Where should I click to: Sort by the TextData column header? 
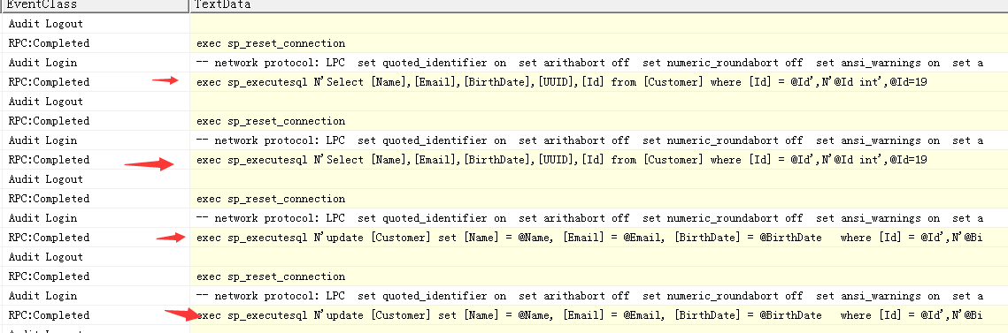pos(599,6)
